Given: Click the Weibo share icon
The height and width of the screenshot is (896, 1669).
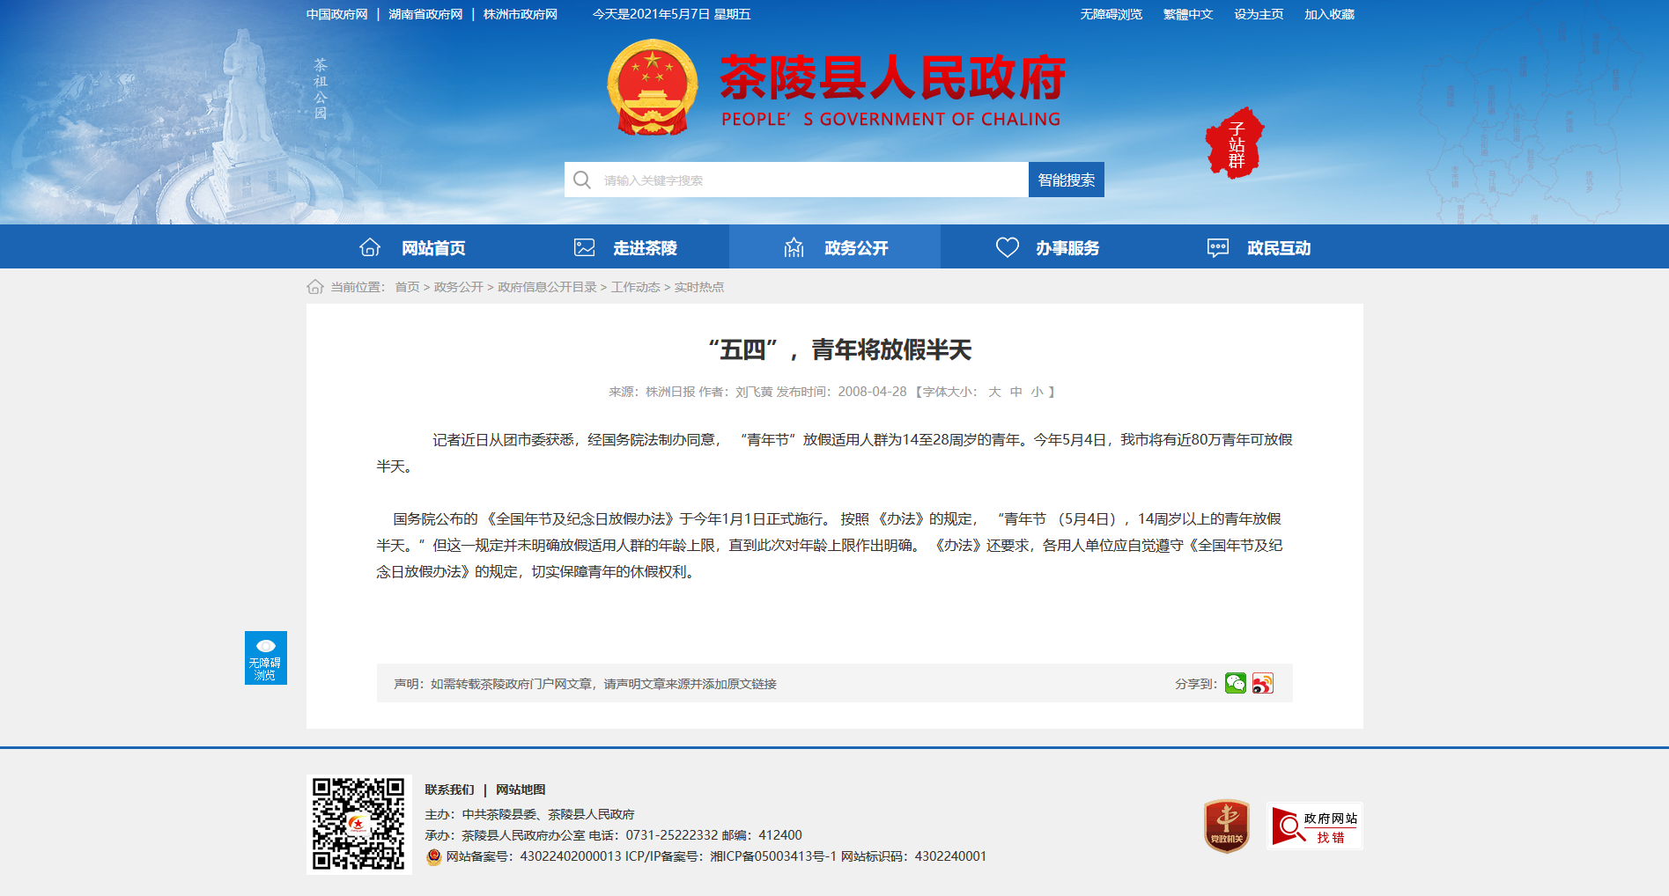Looking at the screenshot, I should tap(1262, 684).
